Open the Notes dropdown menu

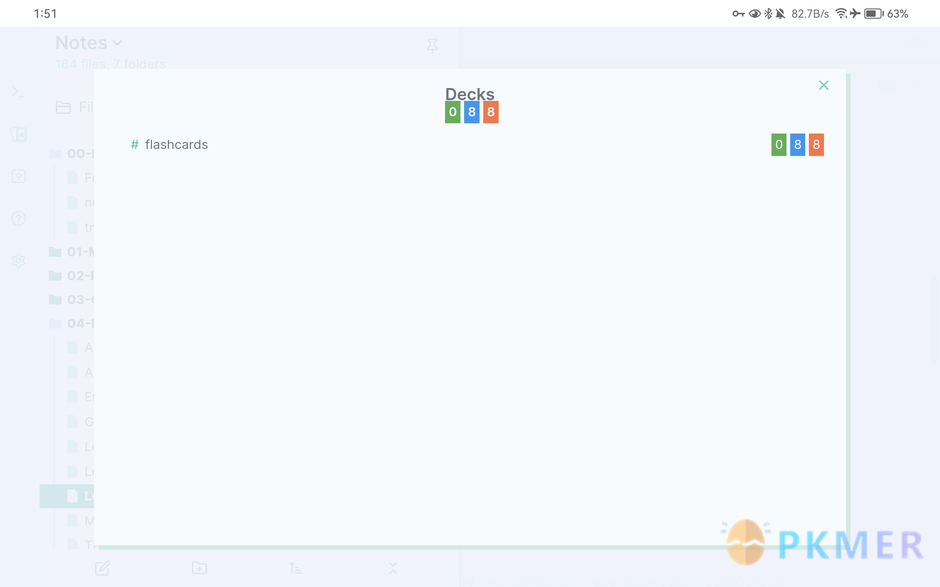[88, 43]
